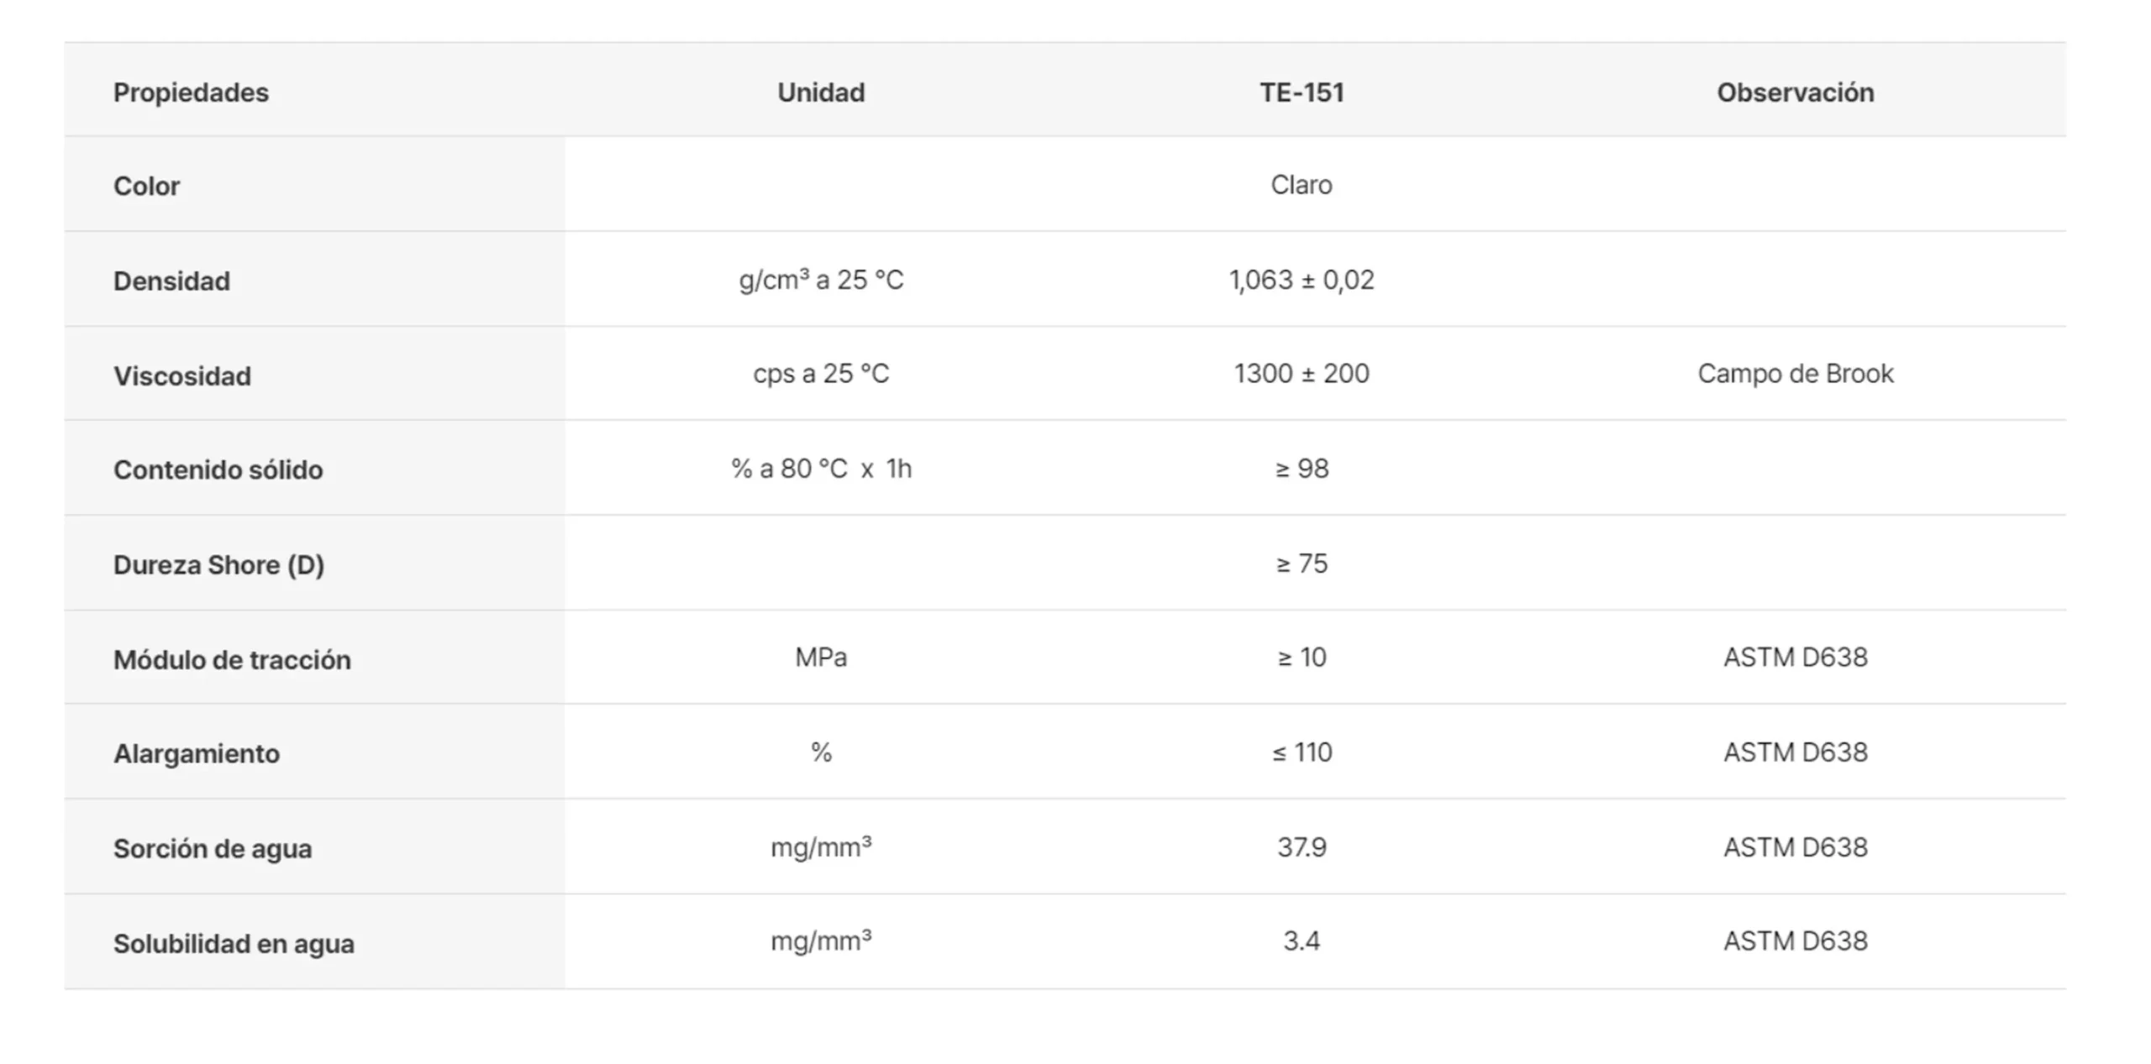Click the Viscosidad row label
Image resolution: width=2151 pixels, height=1064 pixels.
click(x=182, y=375)
